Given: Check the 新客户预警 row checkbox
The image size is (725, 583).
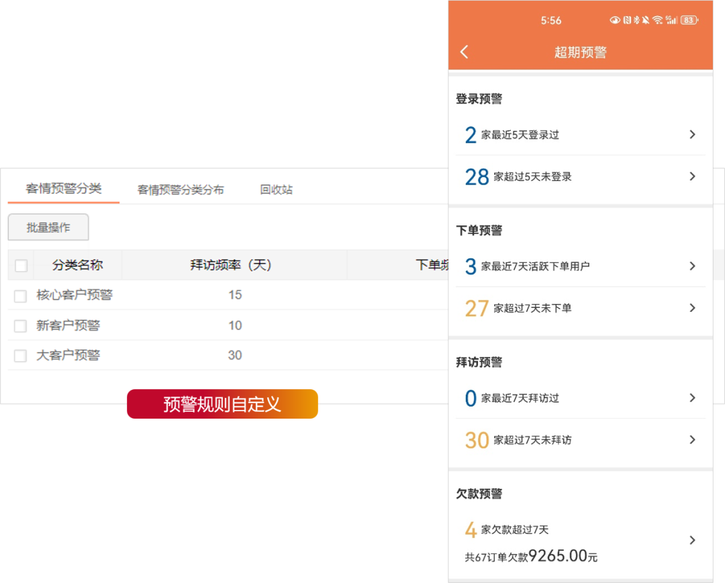Looking at the screenshot, I should tap(20, 325).
